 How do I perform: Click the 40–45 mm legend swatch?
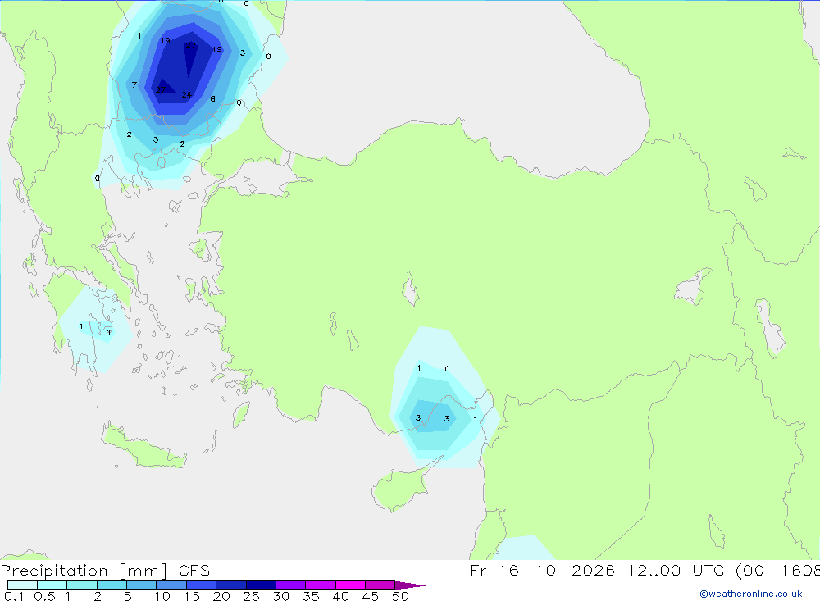tap(350, 585)
